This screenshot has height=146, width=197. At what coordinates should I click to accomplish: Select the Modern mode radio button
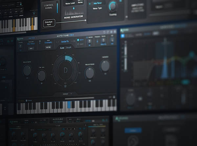coord(78,40)
